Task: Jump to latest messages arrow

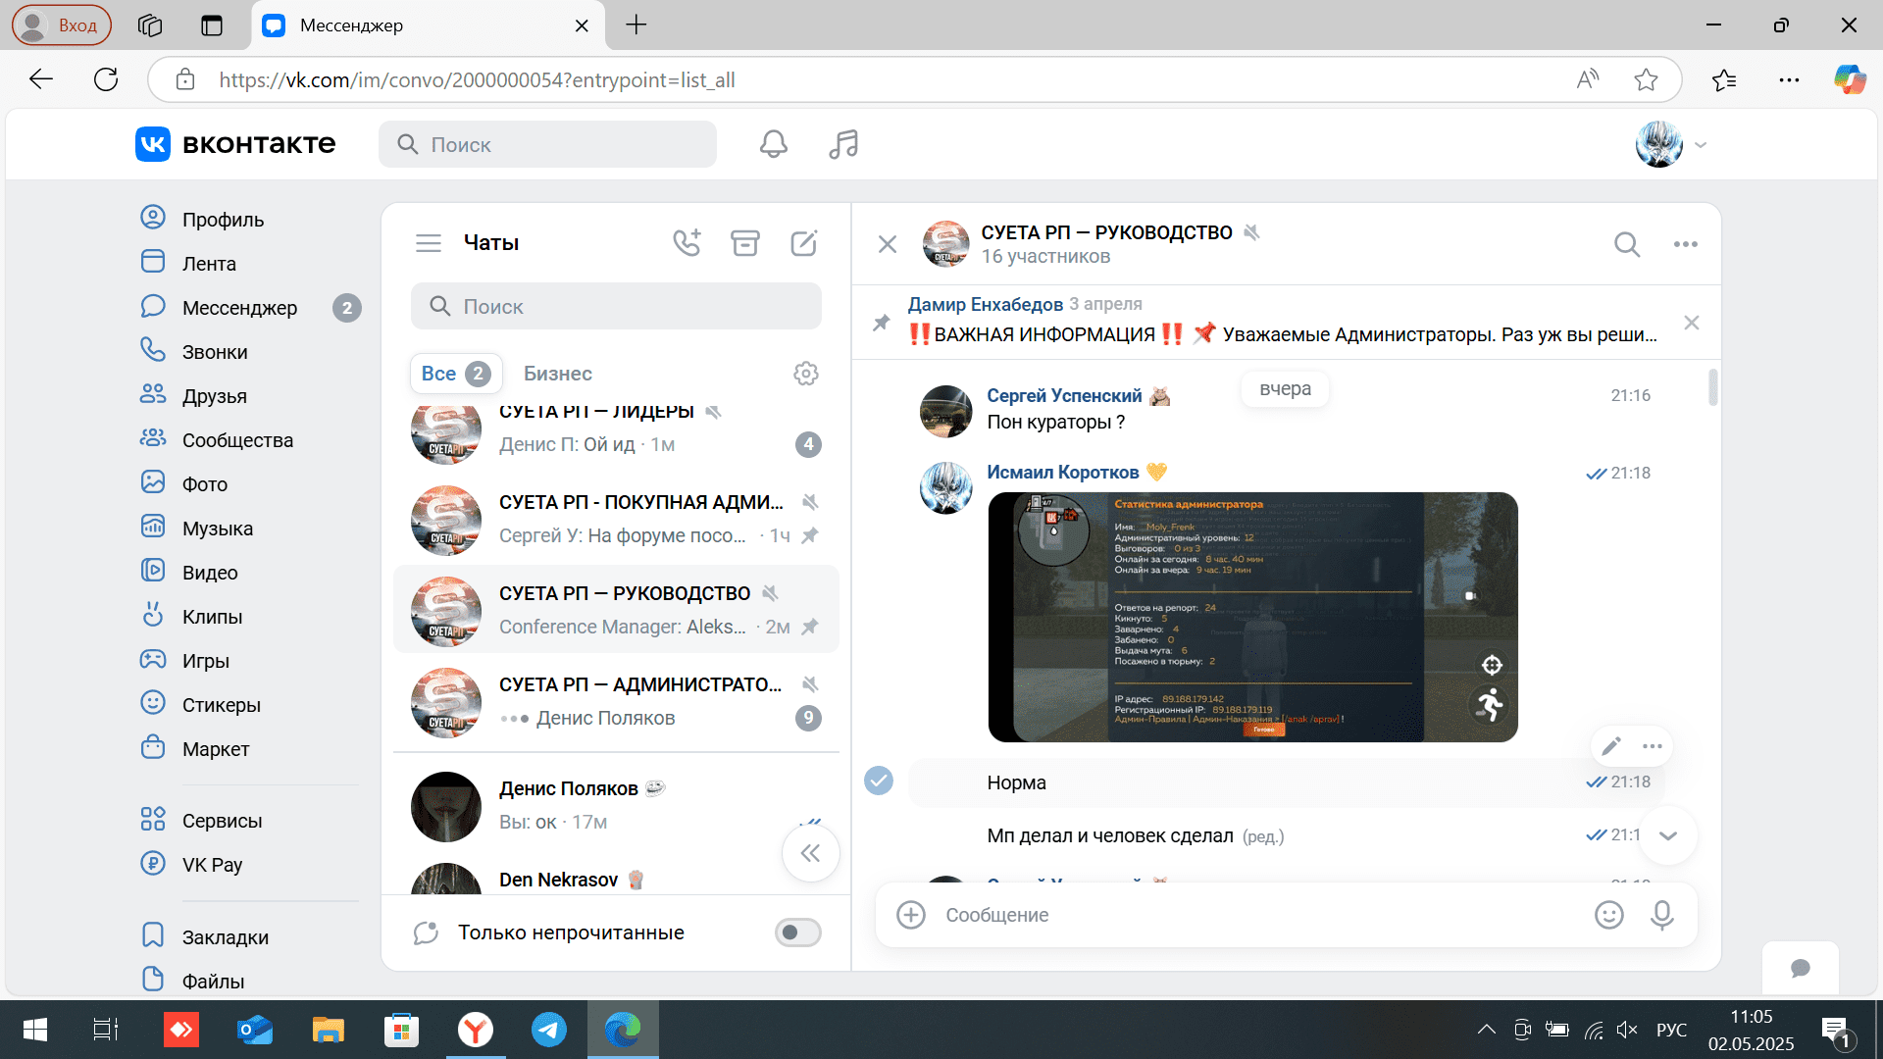Action: pos(1667,835)
